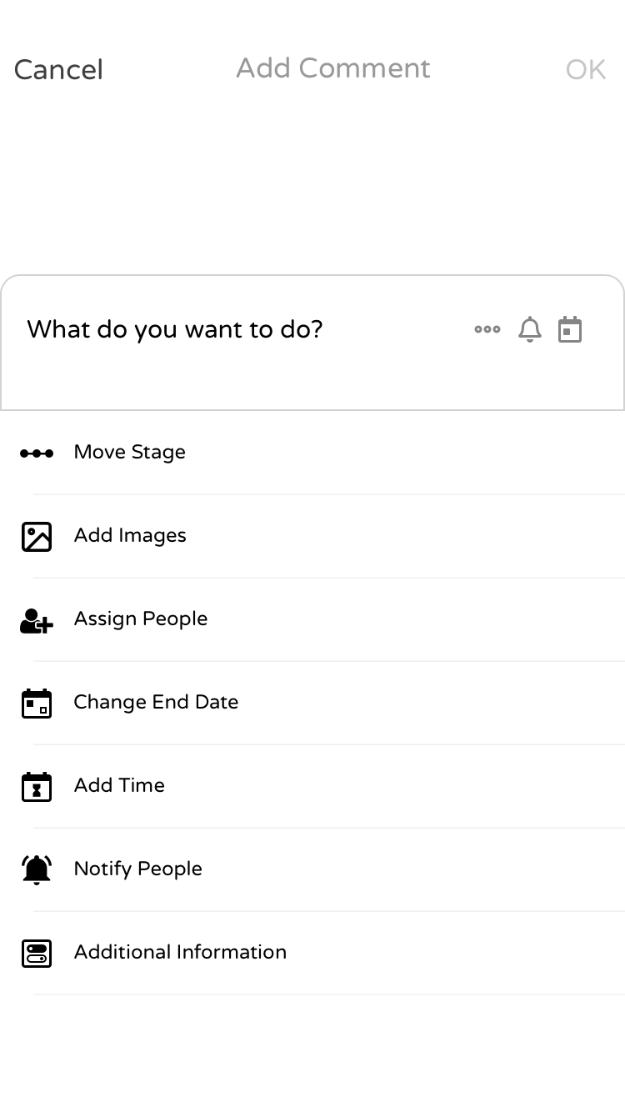Viewport: 625px width, 1112px height.
Task: Open Notify People from the list
Action: [312, 869]
